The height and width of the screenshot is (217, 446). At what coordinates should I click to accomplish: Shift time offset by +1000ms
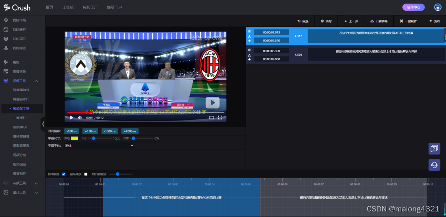(130, 131)
